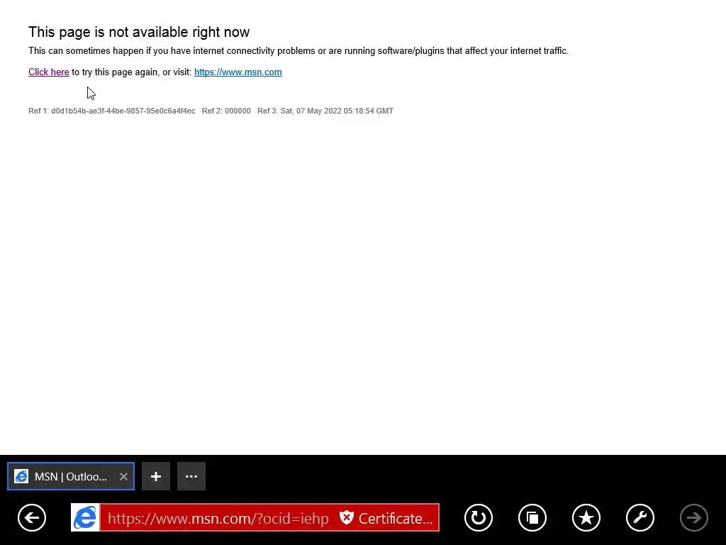Screen dimensions: 726x545
Task: Click the IE icon on the MSN tab
Action: pyautogui.click(x=21, y=476)
